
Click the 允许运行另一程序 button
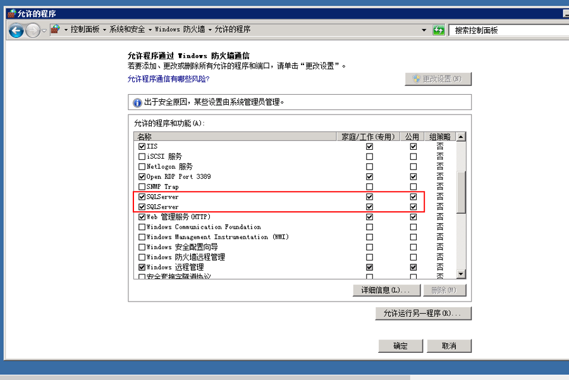point(423,314)
